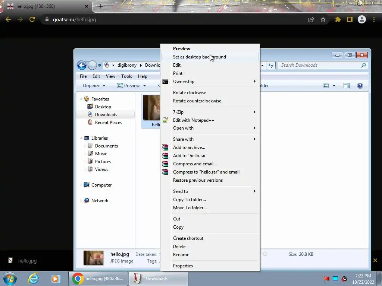Open the view options dropdown arrow

(x=334, y=86)
